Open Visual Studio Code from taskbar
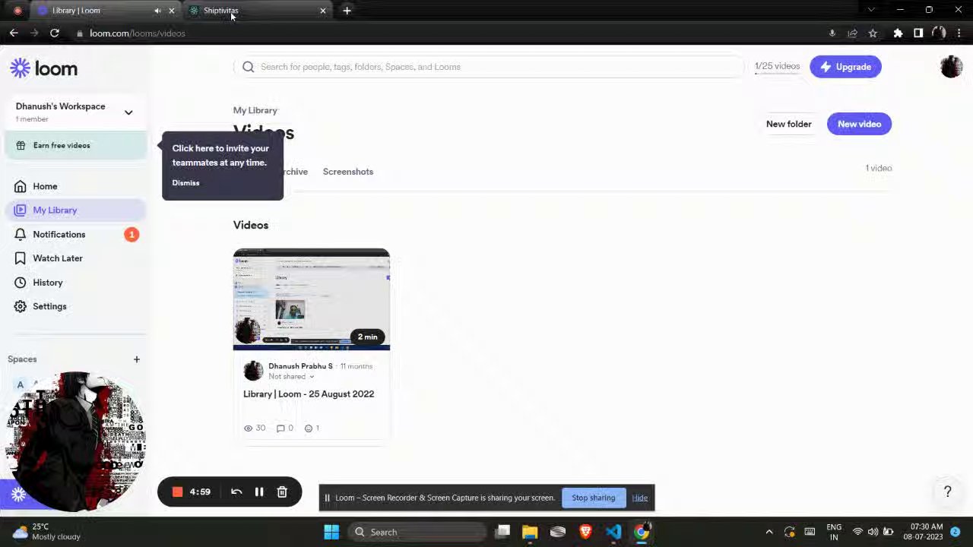 click(x=613, y=533)
